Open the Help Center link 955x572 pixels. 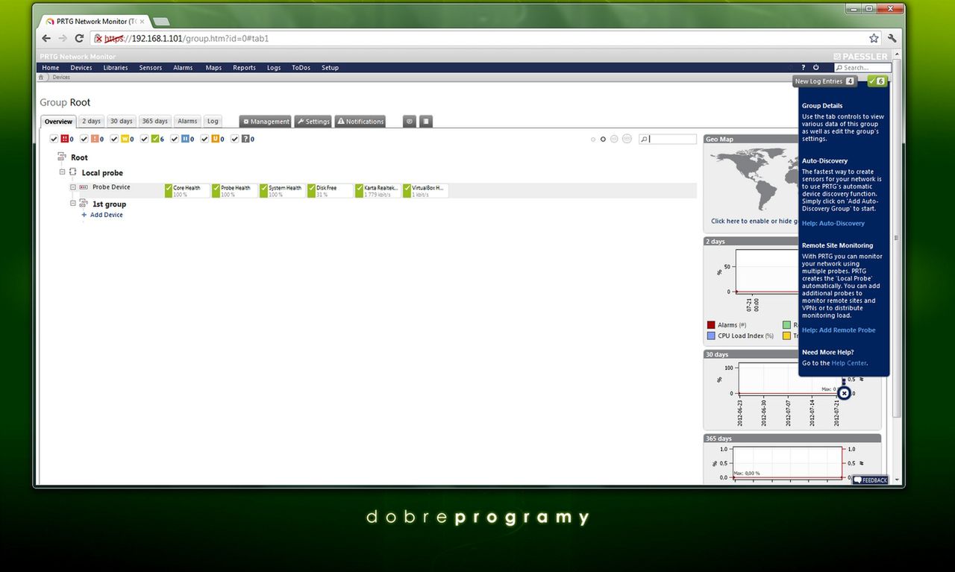coord(849,362)
